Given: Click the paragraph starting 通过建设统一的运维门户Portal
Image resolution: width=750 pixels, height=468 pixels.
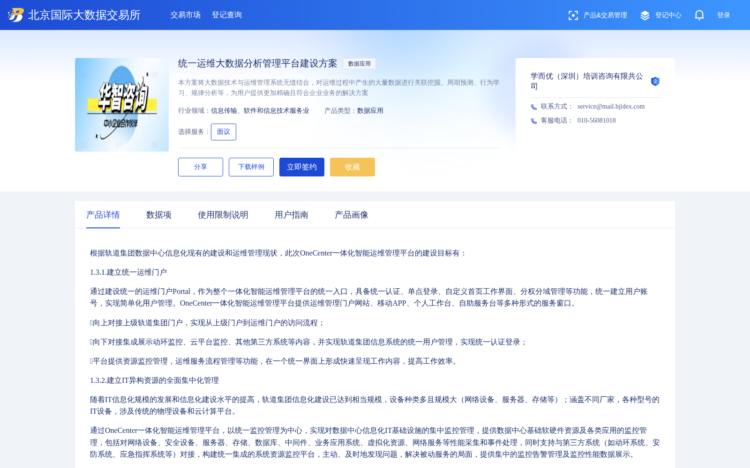Looking at the screenshot, I should (x=369, y=297).
